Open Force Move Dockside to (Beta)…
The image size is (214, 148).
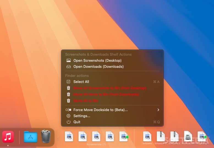tap(112, 110)
